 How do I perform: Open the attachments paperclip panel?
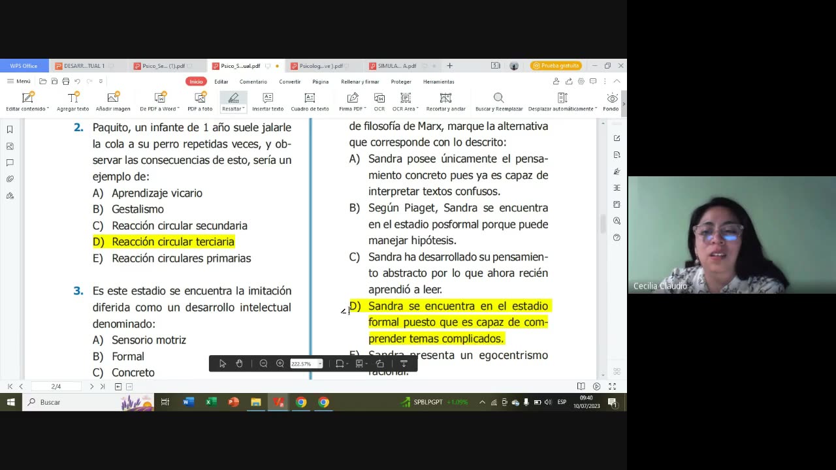[x=10, y=179]
